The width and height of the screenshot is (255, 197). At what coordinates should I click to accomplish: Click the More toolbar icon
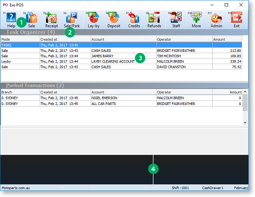196,19
